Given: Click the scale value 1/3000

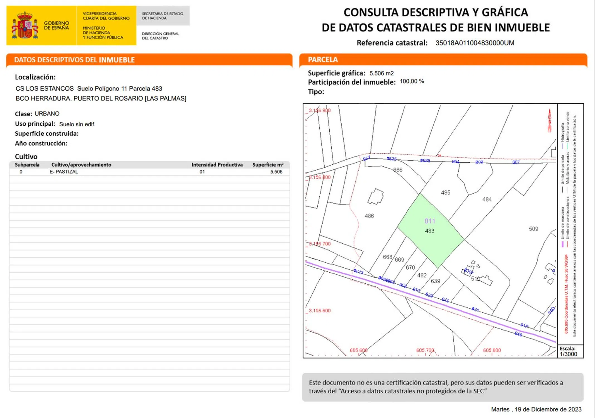Looking at the screenshot, I should [x=569, y=354].
